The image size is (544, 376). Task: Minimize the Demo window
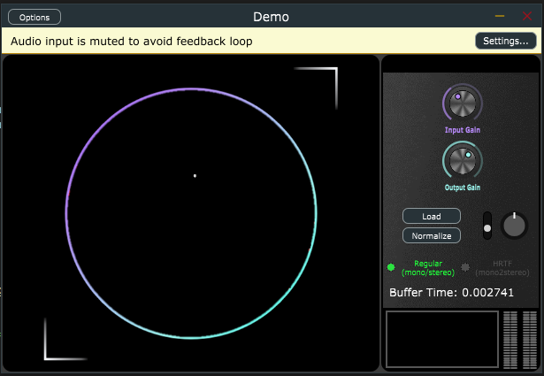pyautogui.click(x=500, y=16)
